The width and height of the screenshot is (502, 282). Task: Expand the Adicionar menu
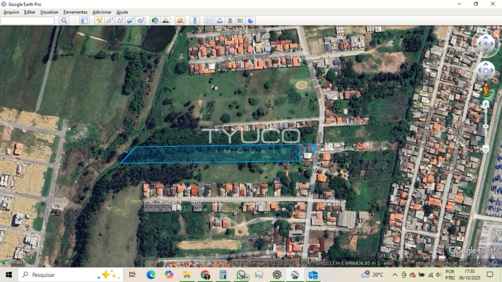click(x=102, y=12)
